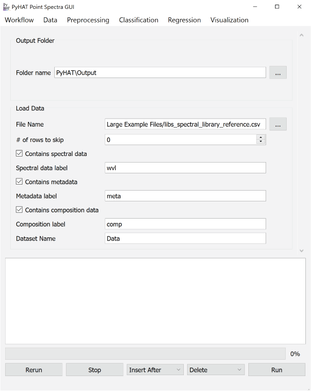
Task: Click the scroll up arrow of settings panel
Action: 302,36
